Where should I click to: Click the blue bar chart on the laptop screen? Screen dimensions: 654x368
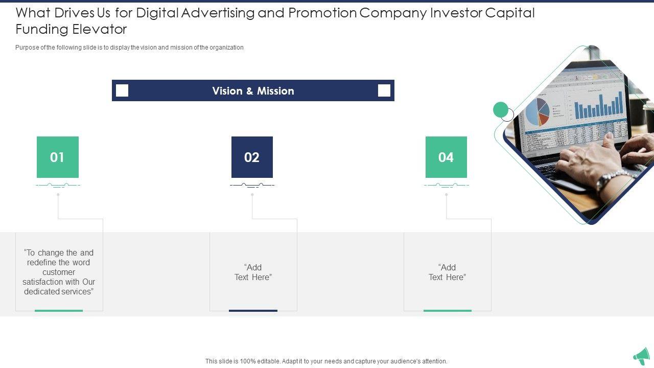(598, 105)
